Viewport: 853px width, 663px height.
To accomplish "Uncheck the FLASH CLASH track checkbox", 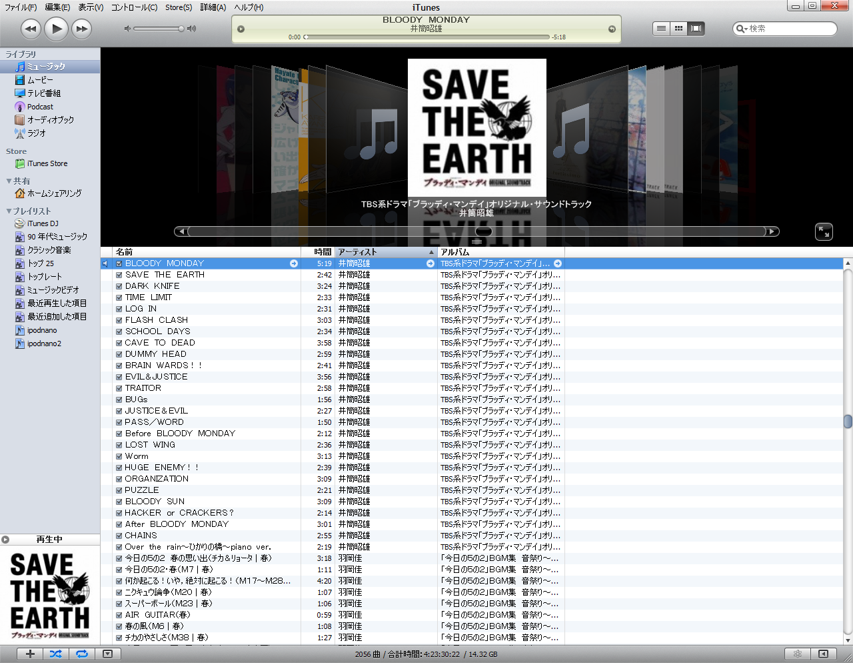I will click(x=119, y=320).
